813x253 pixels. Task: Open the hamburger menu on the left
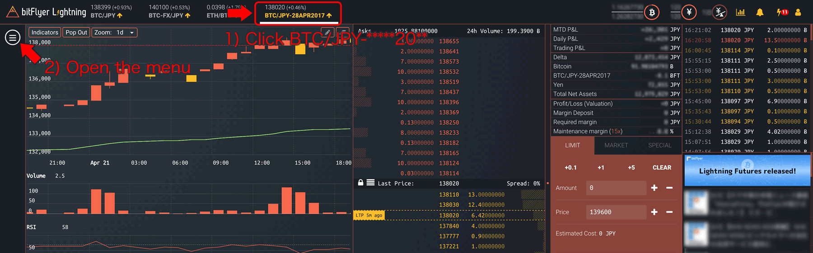coord(13,37)
